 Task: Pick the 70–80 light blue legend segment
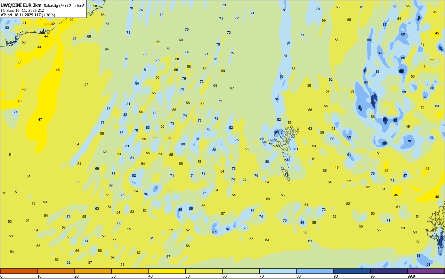pos(278,271)
